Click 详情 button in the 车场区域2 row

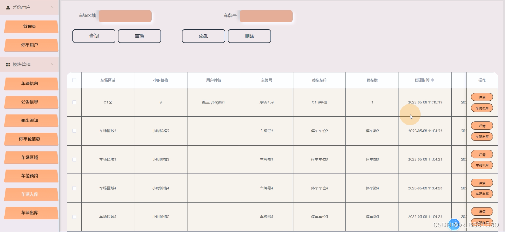(482, 125)
